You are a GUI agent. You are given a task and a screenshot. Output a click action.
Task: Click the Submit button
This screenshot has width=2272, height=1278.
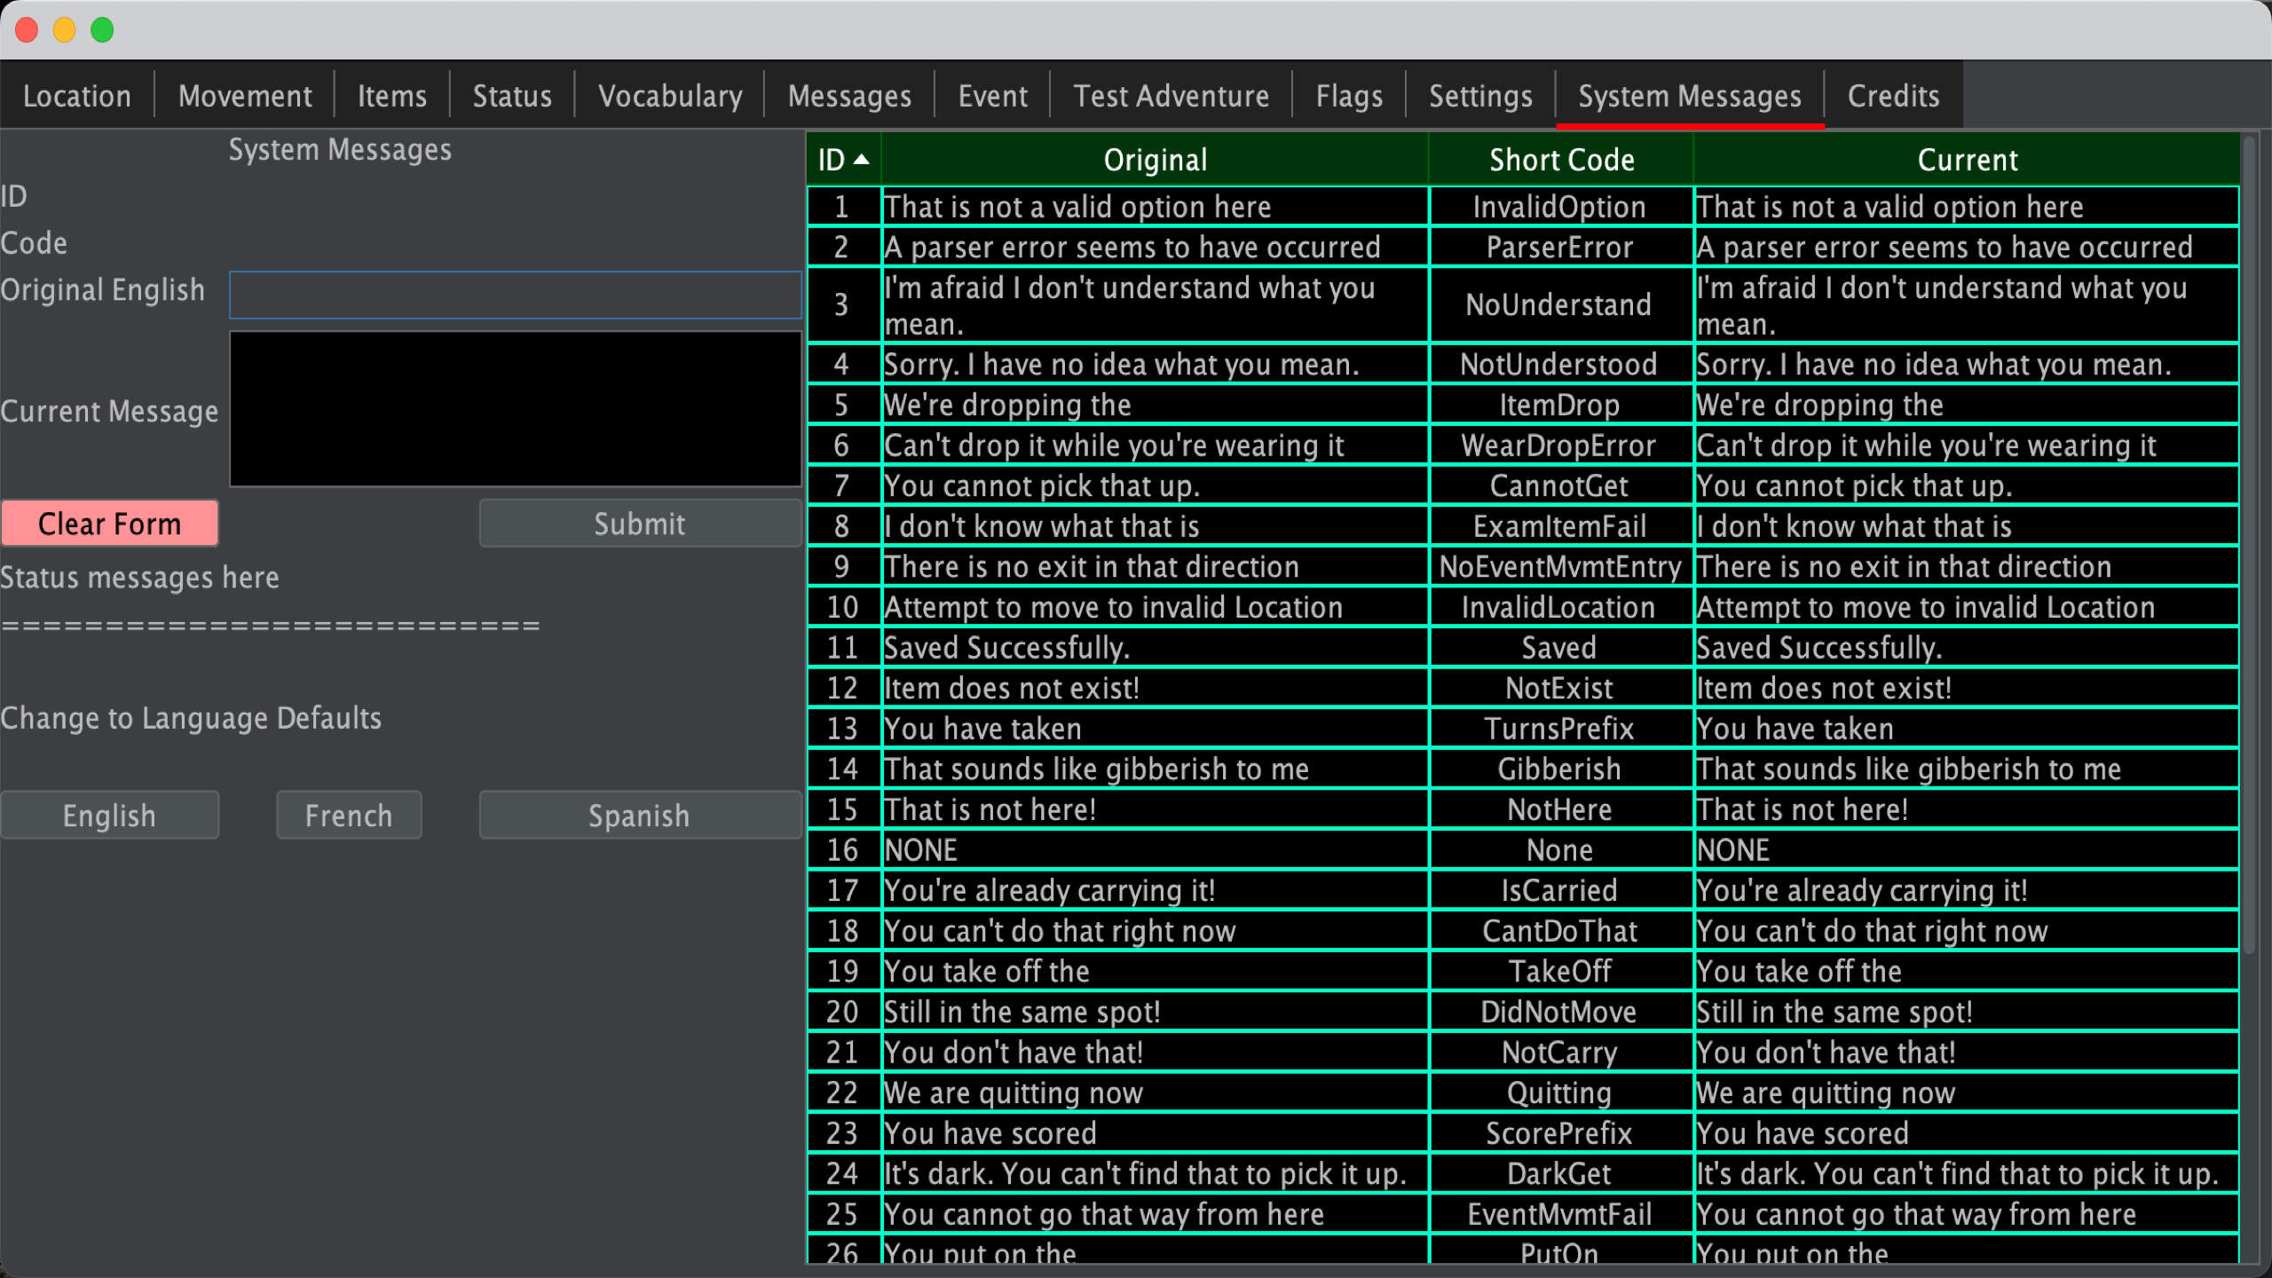(640, 524)
